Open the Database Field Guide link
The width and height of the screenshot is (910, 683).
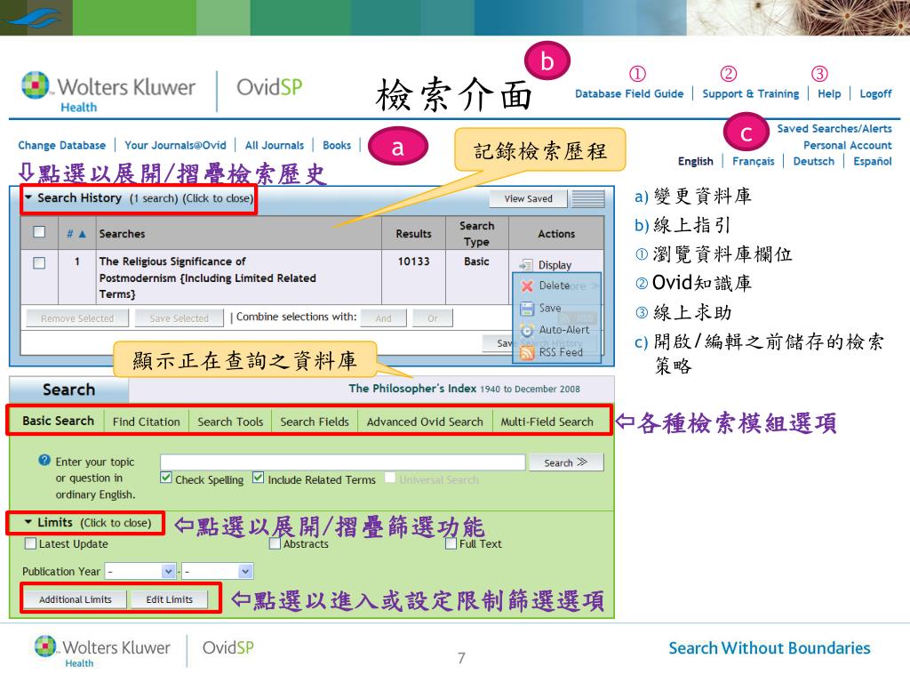click(x=629, y=93)
